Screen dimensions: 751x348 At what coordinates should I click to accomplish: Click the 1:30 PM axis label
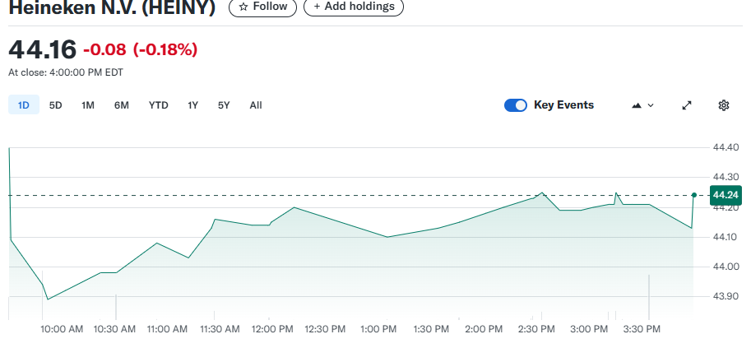(431, 329)
